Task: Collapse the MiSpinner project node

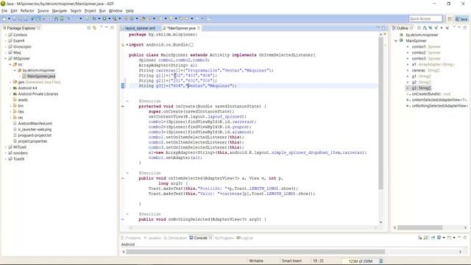Action: pyautogui.click(x=6, y=59)
